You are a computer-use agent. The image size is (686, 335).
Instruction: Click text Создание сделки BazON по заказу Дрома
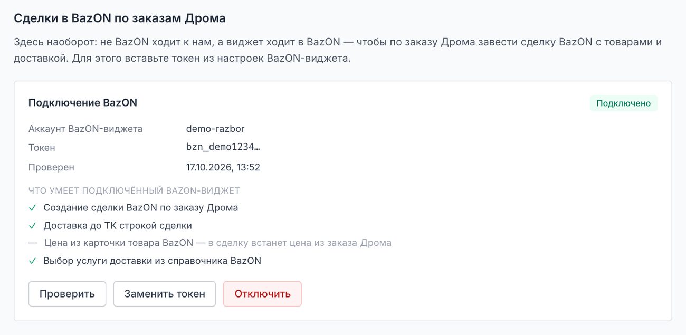[x=141, y=208]
